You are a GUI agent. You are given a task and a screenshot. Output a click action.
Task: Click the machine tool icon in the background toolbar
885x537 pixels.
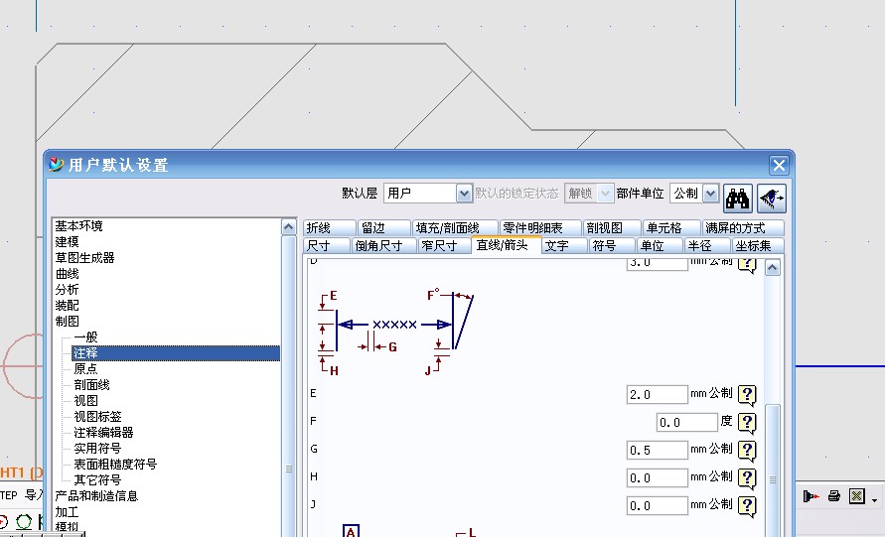tap(811, 496)
